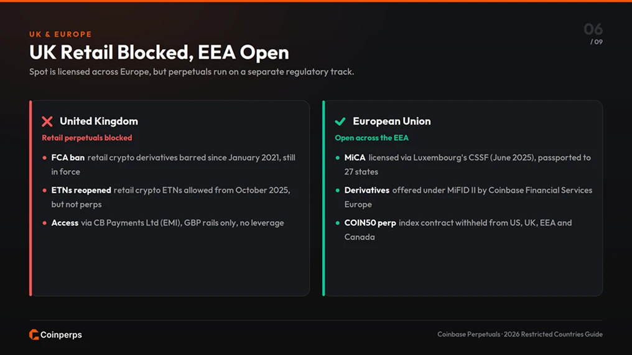Click the green vertical bar on EU card
The image size is (632, 355).
pos(323,198)
